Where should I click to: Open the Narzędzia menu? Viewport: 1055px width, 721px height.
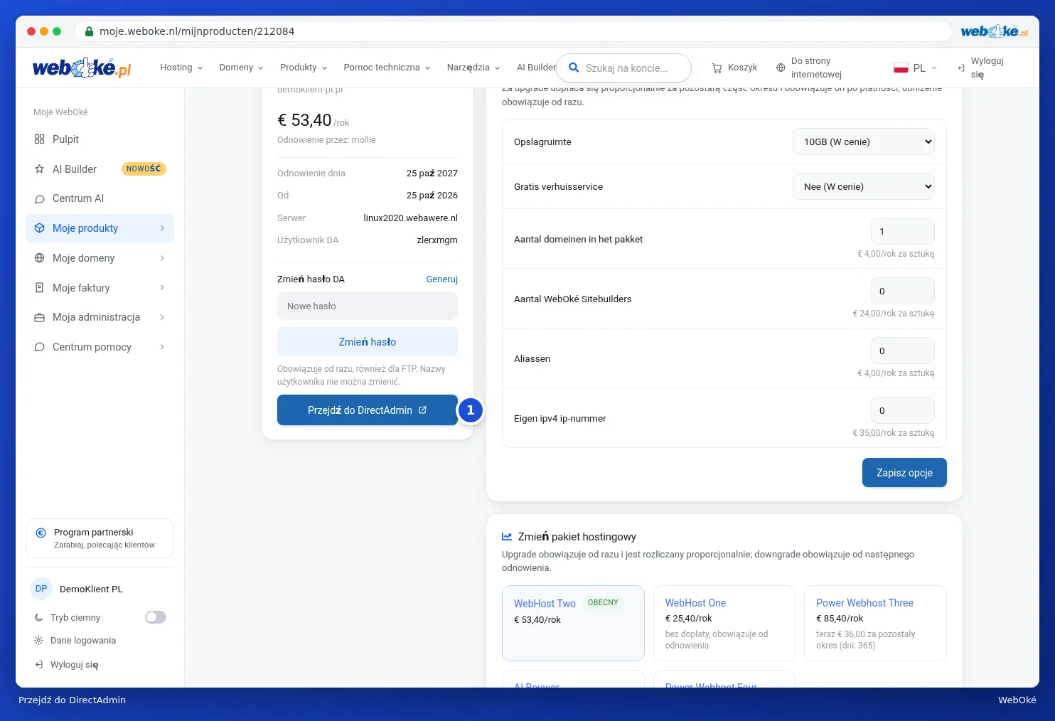[473, 68]
